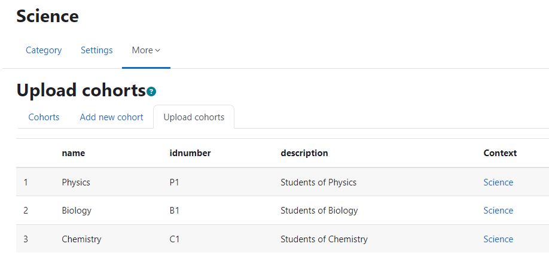Select the Add new cohort tab
Viewport: 549px width, 262px height.
click(x=111, y=117)
